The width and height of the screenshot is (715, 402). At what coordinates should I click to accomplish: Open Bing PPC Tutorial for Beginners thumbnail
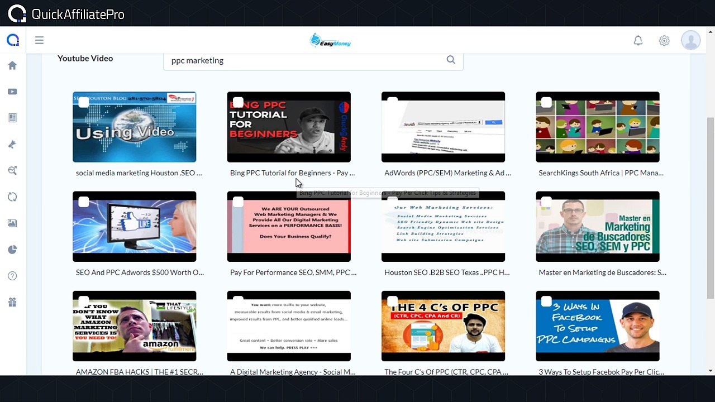pyautogui.click(x=289, y=127)
